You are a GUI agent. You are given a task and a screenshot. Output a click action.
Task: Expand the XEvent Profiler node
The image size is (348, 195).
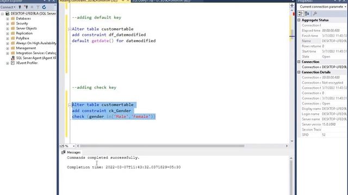click(8, 63)
